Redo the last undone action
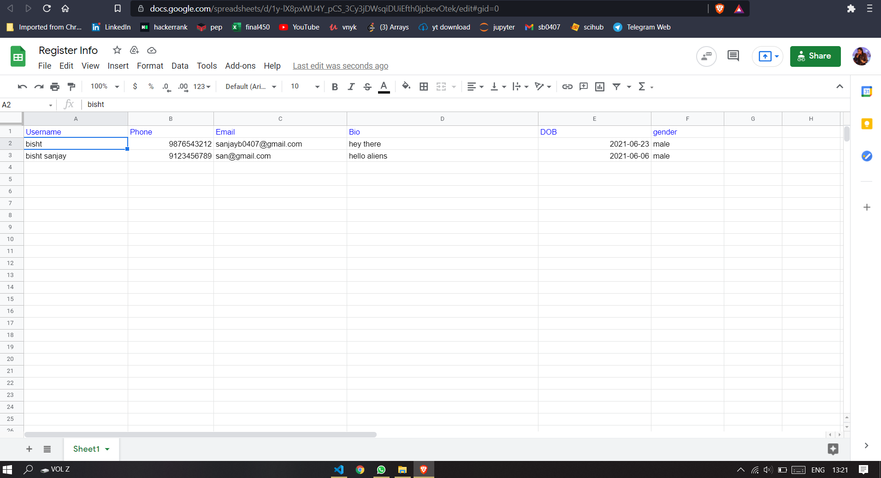Image resolution: width=881 pixels, height=478 pixels. [39, 87]
